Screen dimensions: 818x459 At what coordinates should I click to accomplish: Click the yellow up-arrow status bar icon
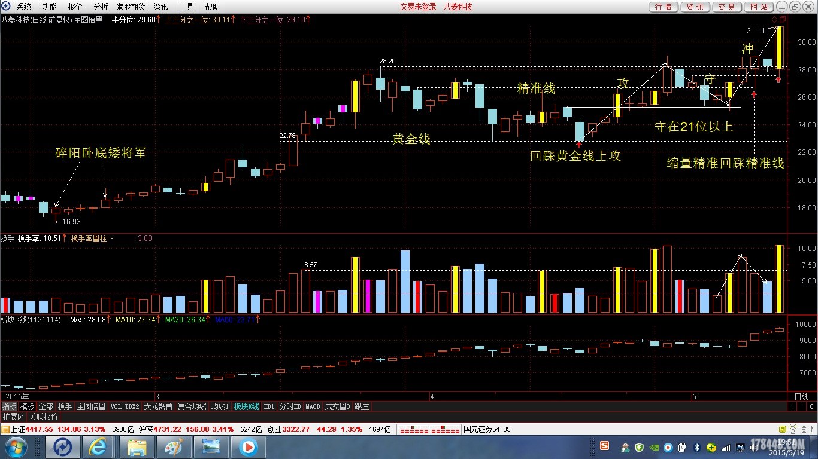coord(781,429)
